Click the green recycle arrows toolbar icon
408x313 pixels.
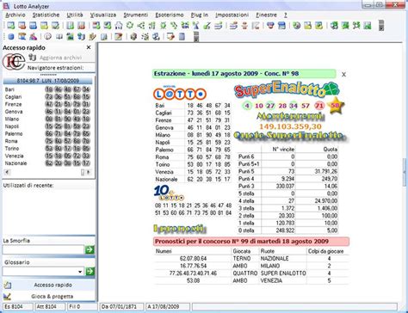point(130,26)
